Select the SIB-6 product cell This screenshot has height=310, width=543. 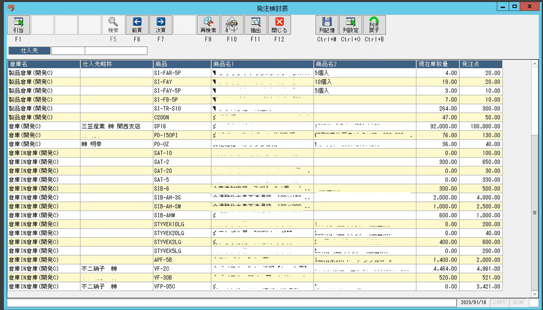point(182,189)
